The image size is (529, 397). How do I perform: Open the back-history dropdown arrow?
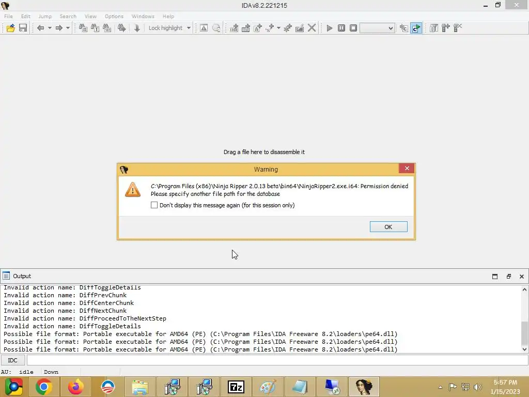(x=50, y=28)
